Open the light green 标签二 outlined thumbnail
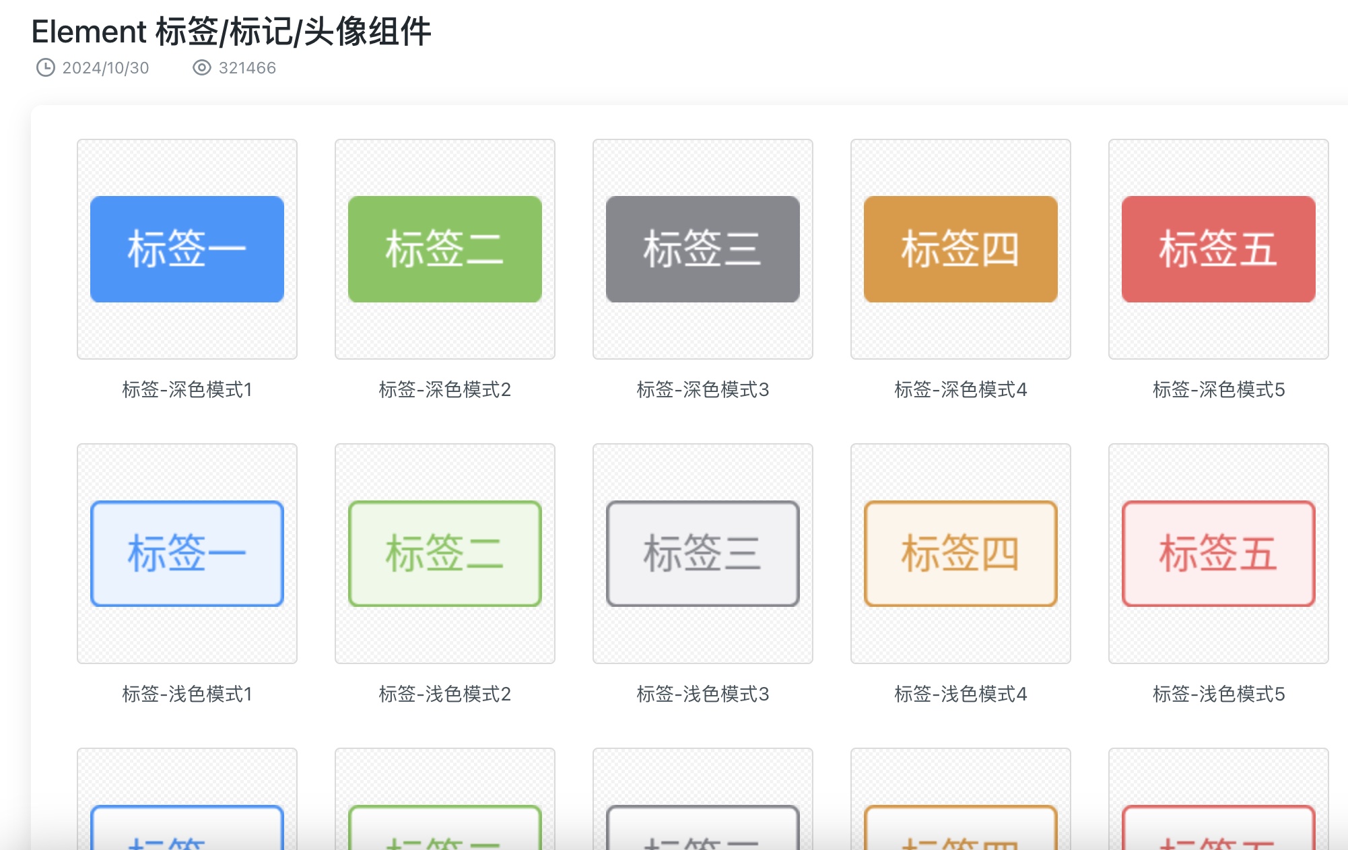Image resolution: width=1348 pixels, height=850 pixels. click(x=445, y=554)
